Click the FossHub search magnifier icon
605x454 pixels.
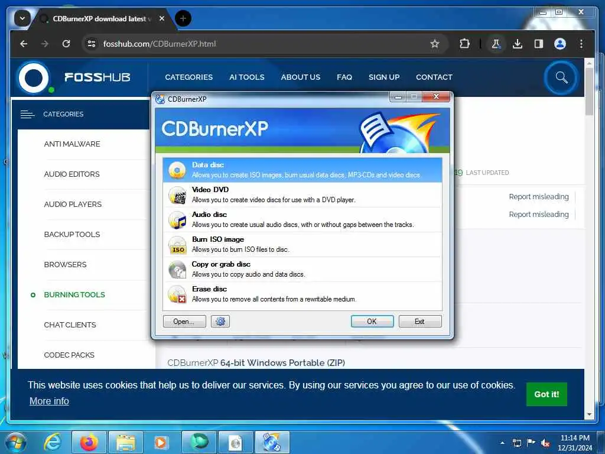click(x=561, y=77)
